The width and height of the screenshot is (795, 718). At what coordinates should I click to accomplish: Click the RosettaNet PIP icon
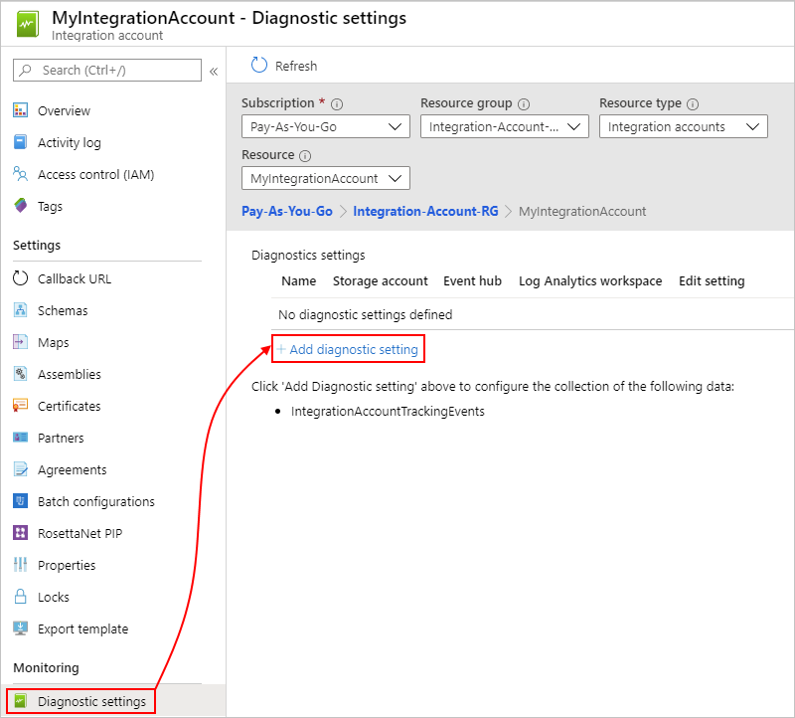coord(20,533)
